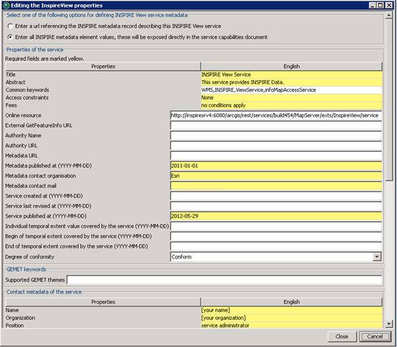Screen dimensions: 397x347
Task: Select the URL reference metadata record option
Action: [10, 26]
